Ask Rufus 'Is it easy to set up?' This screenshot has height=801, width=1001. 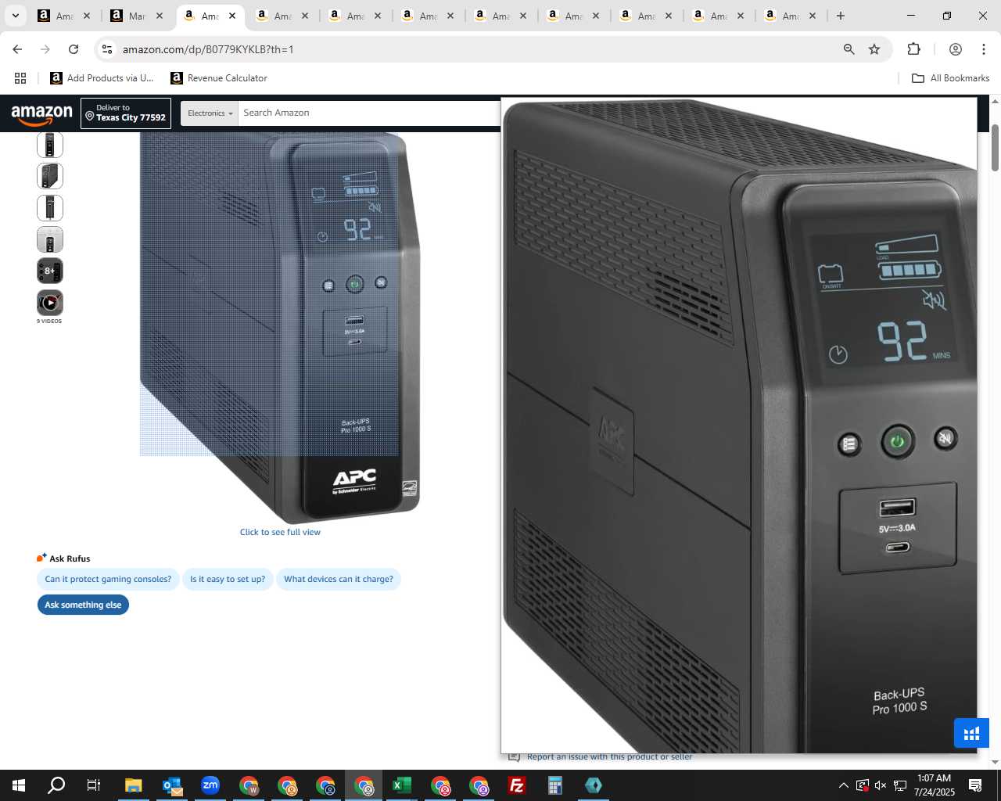coord(228,579)
